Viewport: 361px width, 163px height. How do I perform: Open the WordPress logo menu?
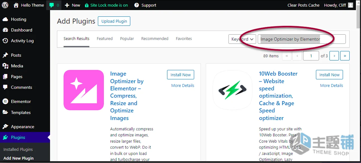pyautogui.click(x=5, y=5)
